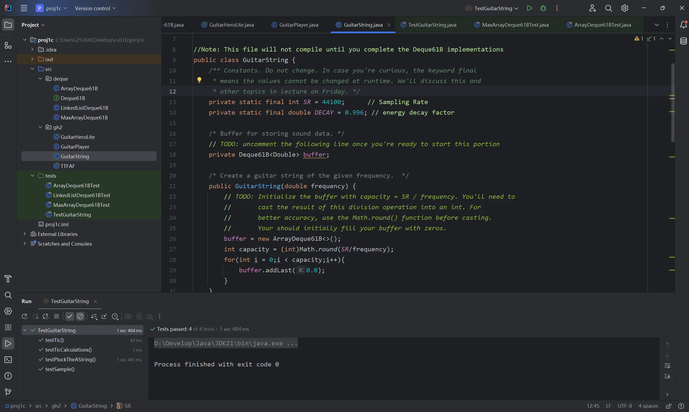This screenshot has width=689, height=412.
Task: Close the GuitarString.java tab
Action: [x=389, y=25]
